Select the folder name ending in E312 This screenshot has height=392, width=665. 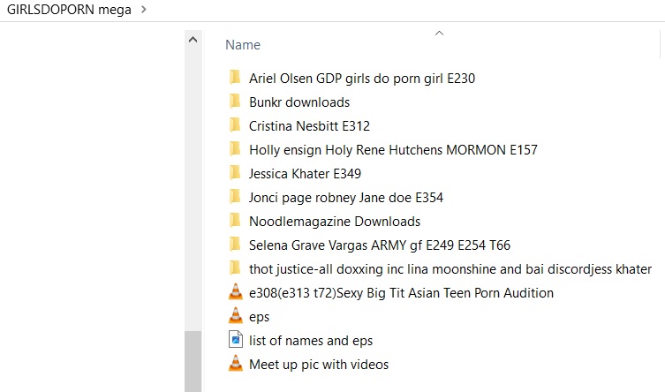pos(309,126)
